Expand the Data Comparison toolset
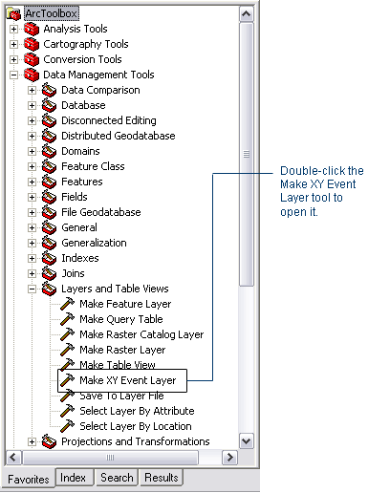 pos(32,90)
